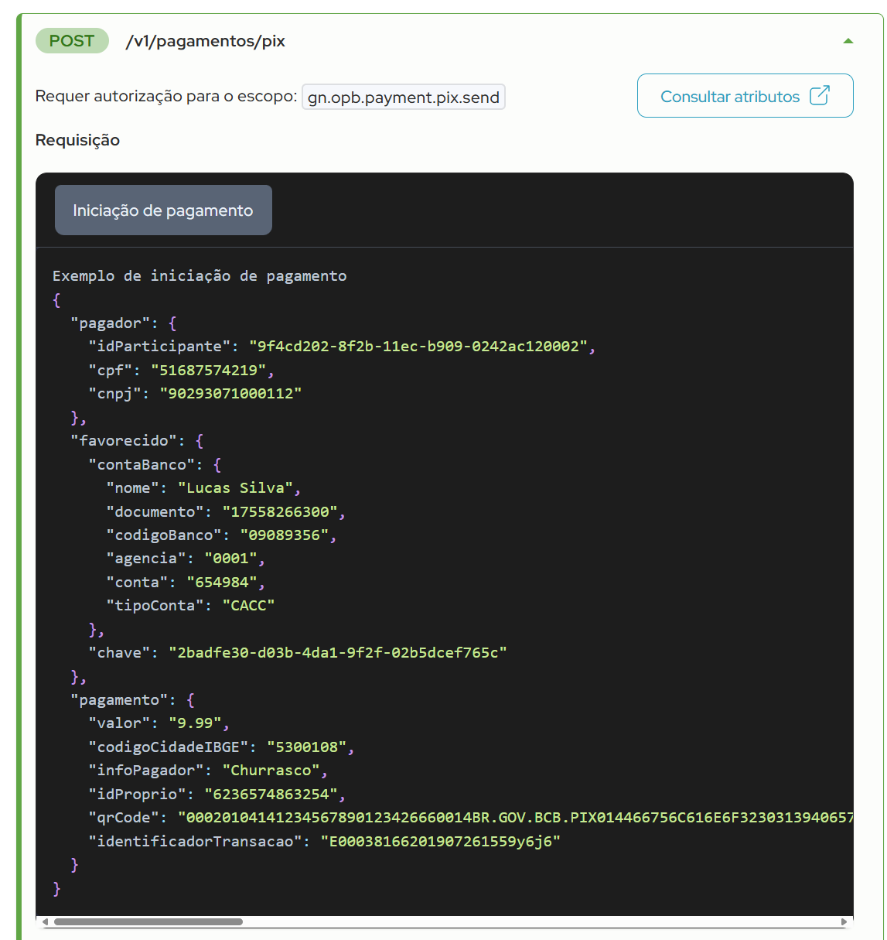Click the idParticipante UUID value

coord(418,346)
